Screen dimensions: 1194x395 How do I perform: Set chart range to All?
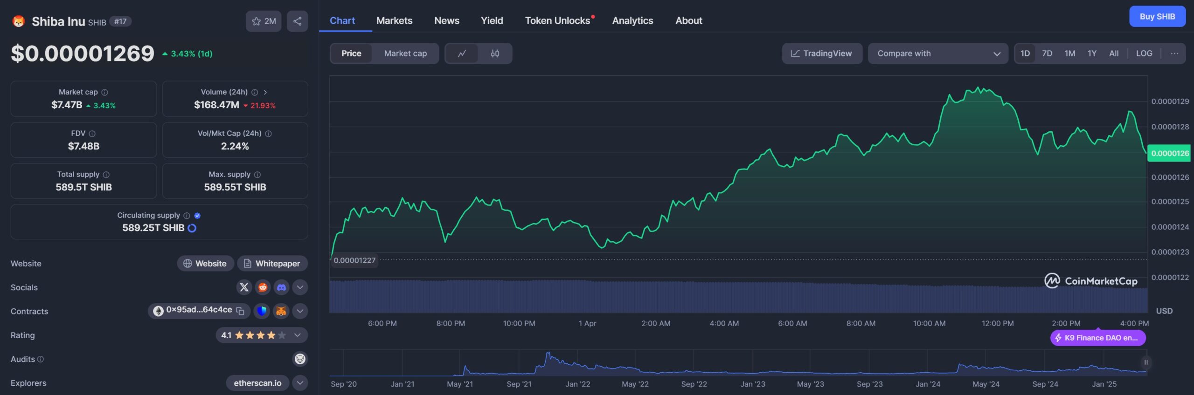1114,54
